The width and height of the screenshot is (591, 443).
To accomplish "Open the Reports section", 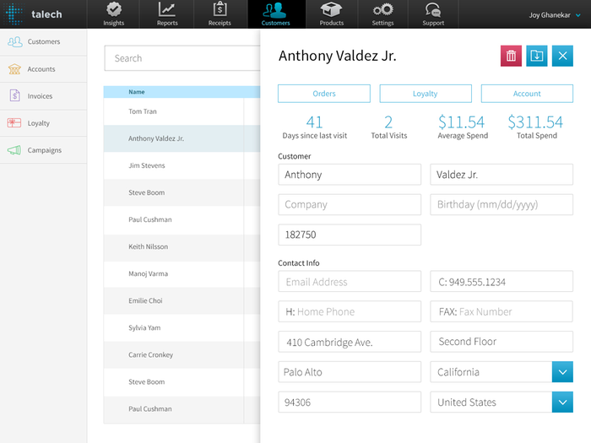I will pos(167,14).
